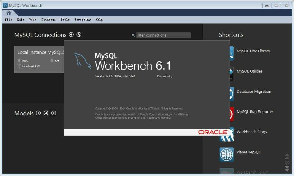Click the MySQL Bug Reporter icon
Viewport: 294px width, 176px height.
point(232,114)
